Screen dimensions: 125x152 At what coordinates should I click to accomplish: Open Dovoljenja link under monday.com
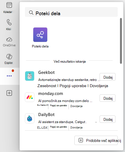[x=76, y=106]
